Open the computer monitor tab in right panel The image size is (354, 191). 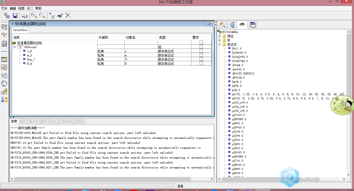[232, 25]
